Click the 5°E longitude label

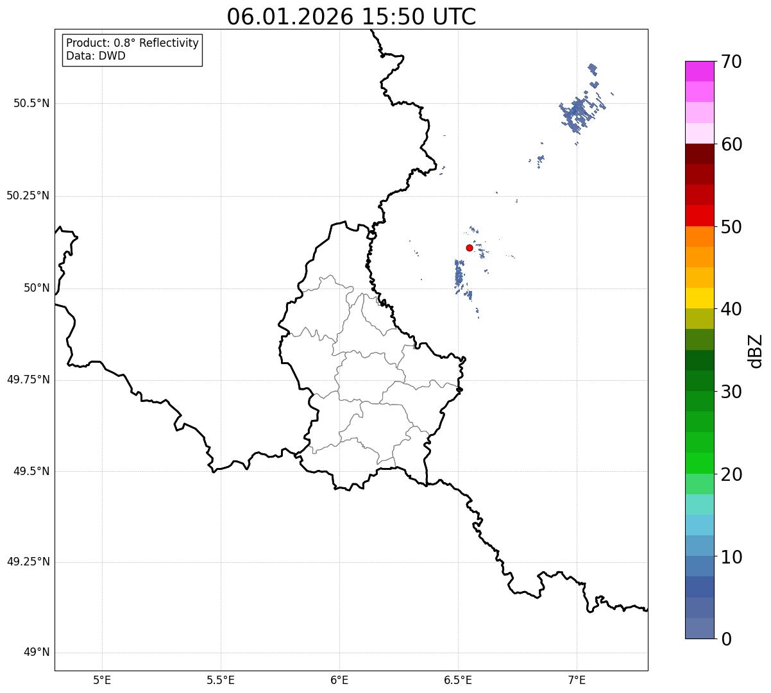coord(102,680)
